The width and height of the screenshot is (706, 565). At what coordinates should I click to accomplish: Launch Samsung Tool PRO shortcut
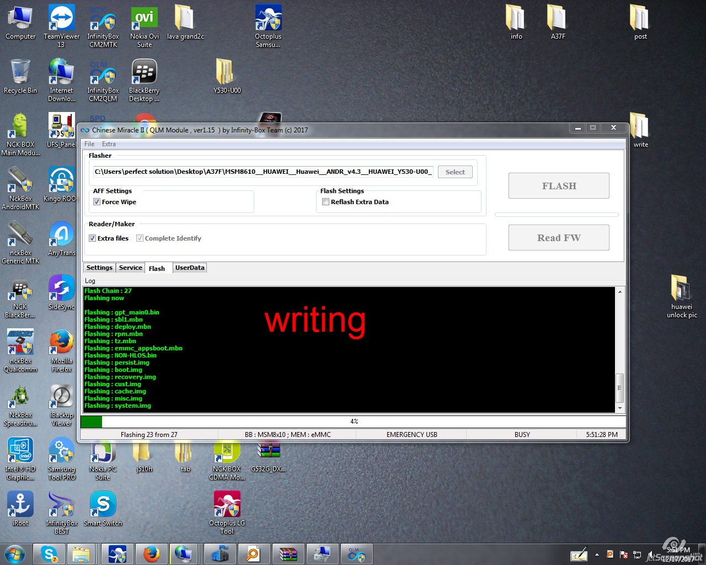61,459
